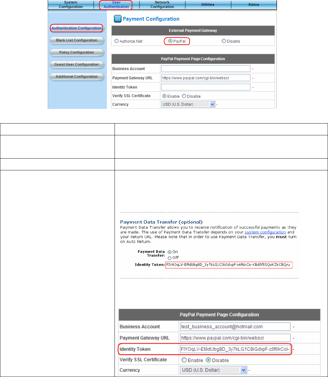The image size is (328, 377).
Task: Click the Payment Configuration heading text
Action: [151, 19]
